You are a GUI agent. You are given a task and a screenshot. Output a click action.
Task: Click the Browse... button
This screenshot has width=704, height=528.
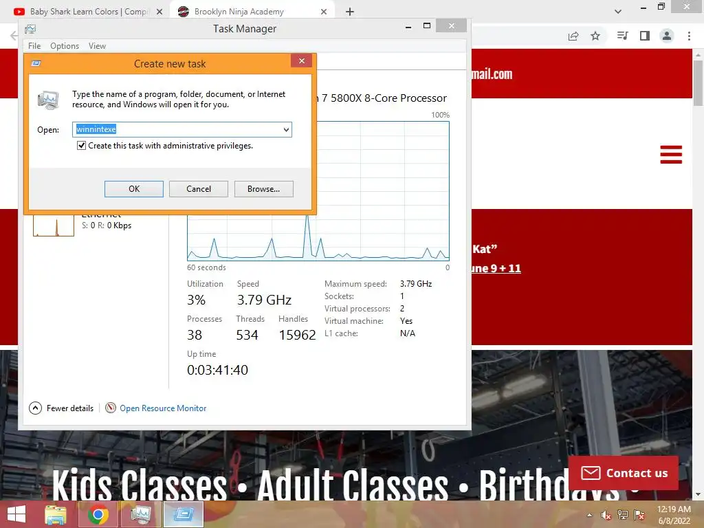[x=263, y=189]
